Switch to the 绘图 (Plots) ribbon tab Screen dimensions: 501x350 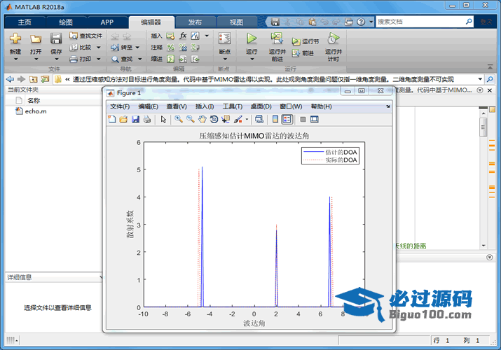click(65, 22)
